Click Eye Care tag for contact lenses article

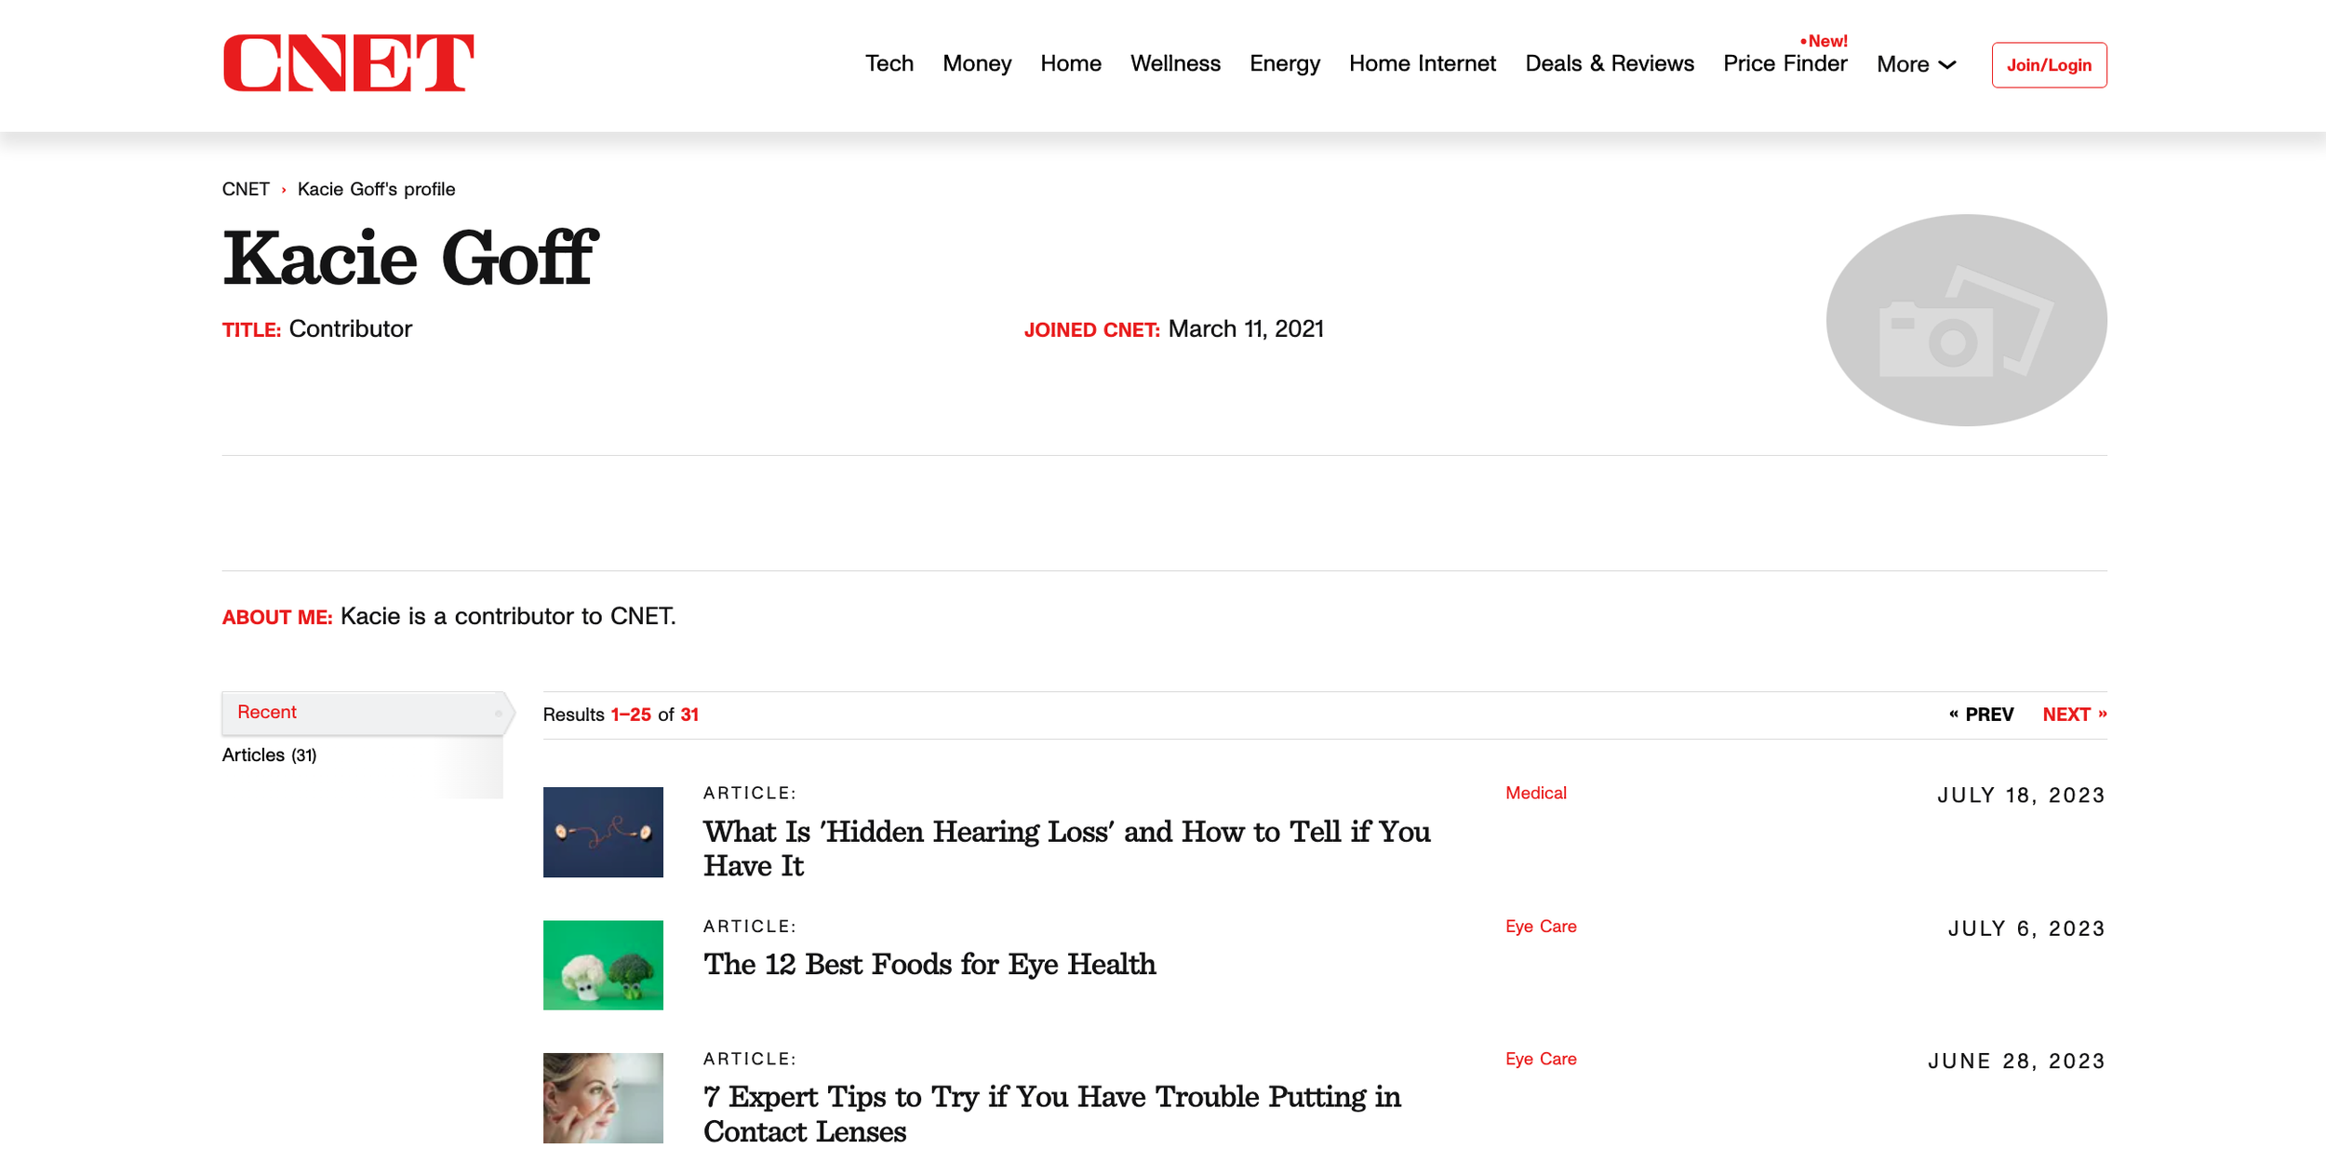click(x=1541, y=1059)
